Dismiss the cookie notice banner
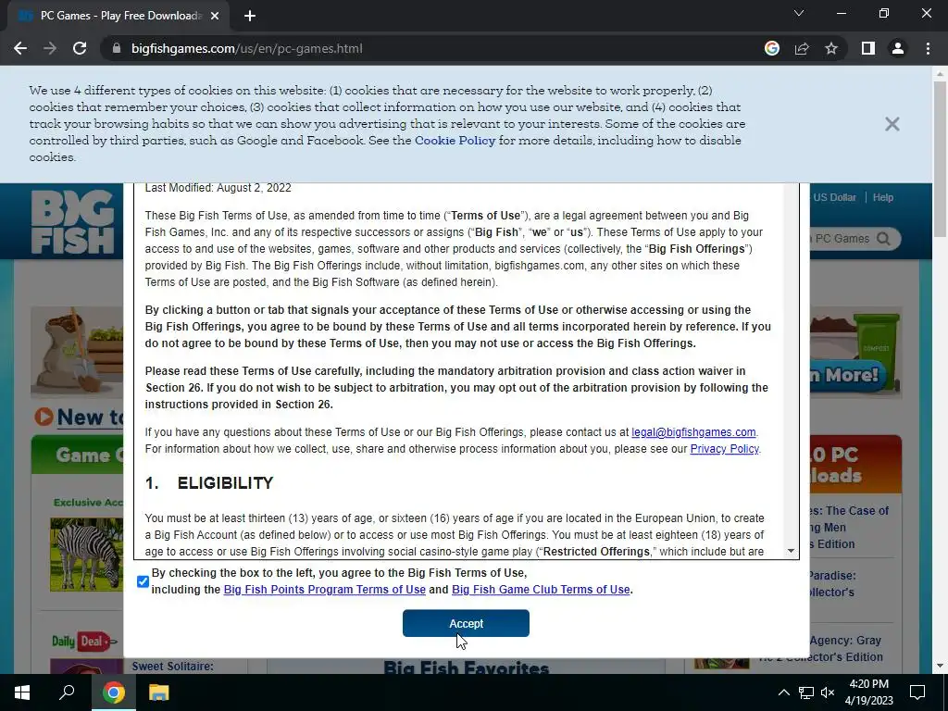The image size is (948, 711). (892, 124)
